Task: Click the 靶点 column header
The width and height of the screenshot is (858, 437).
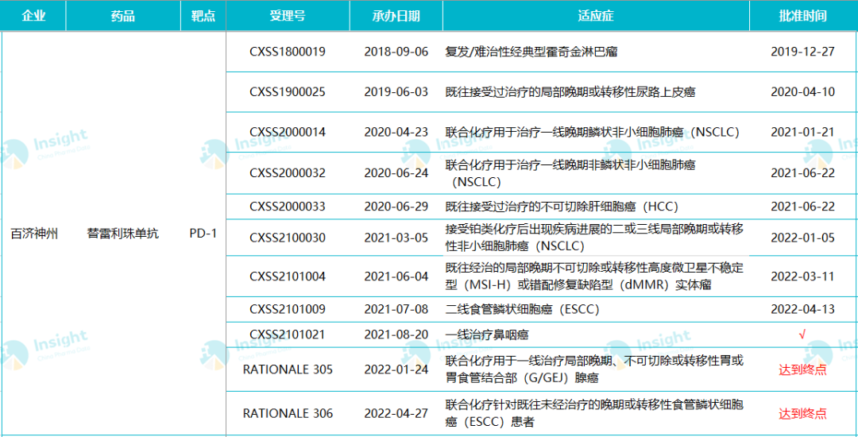Action: [x=203, y=15]
